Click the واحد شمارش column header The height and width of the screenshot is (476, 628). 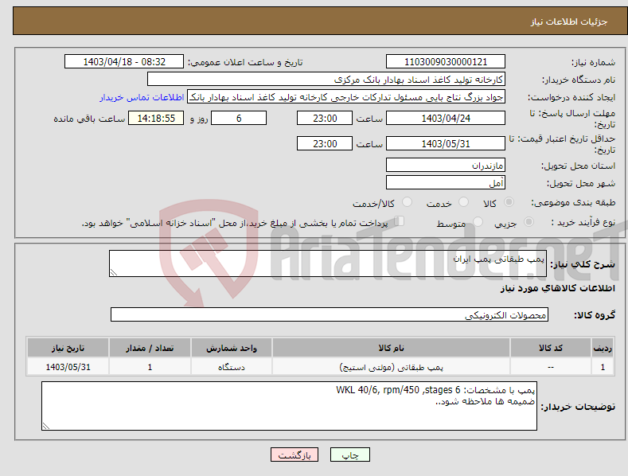[x=232, y=348]
